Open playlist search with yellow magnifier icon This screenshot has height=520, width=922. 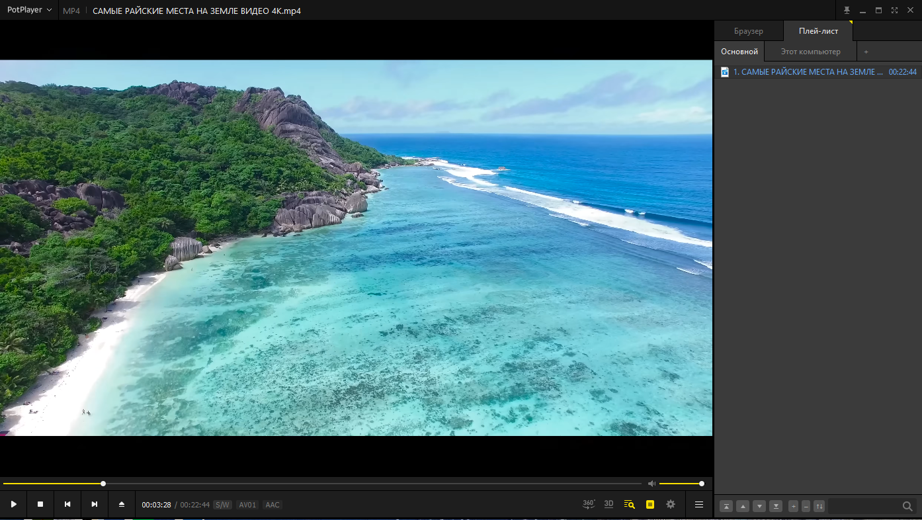pos(628,504)
